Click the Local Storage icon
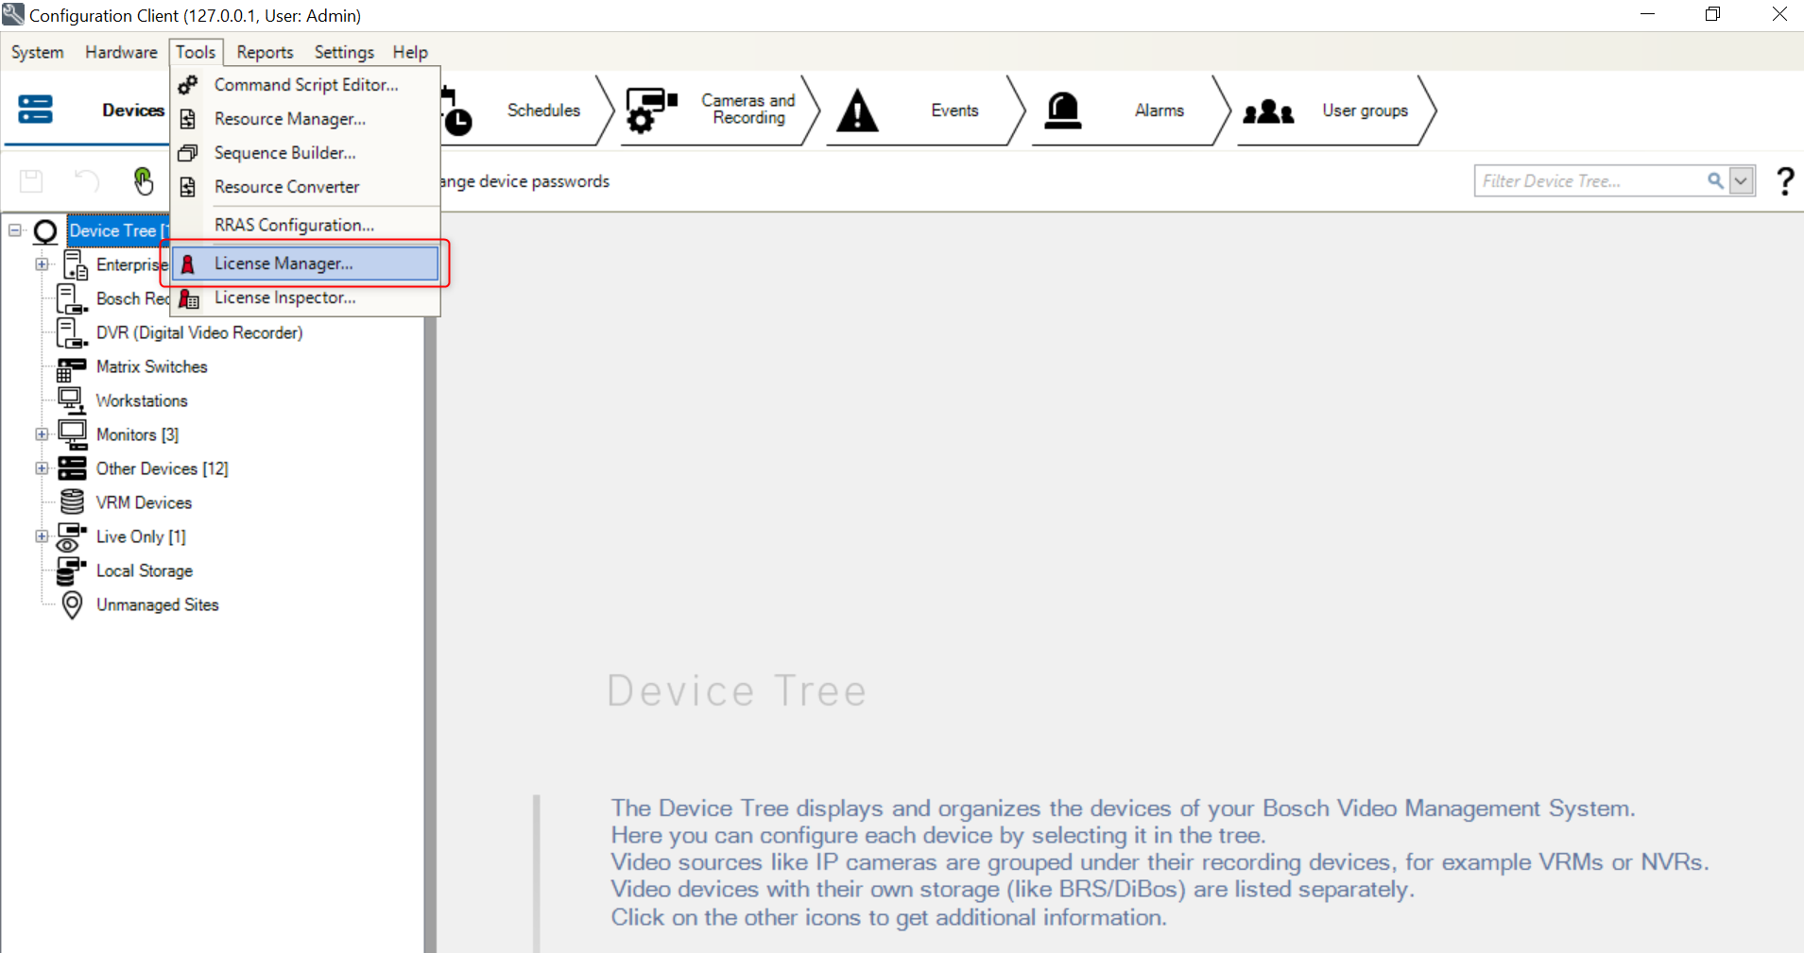 (72, 570)
